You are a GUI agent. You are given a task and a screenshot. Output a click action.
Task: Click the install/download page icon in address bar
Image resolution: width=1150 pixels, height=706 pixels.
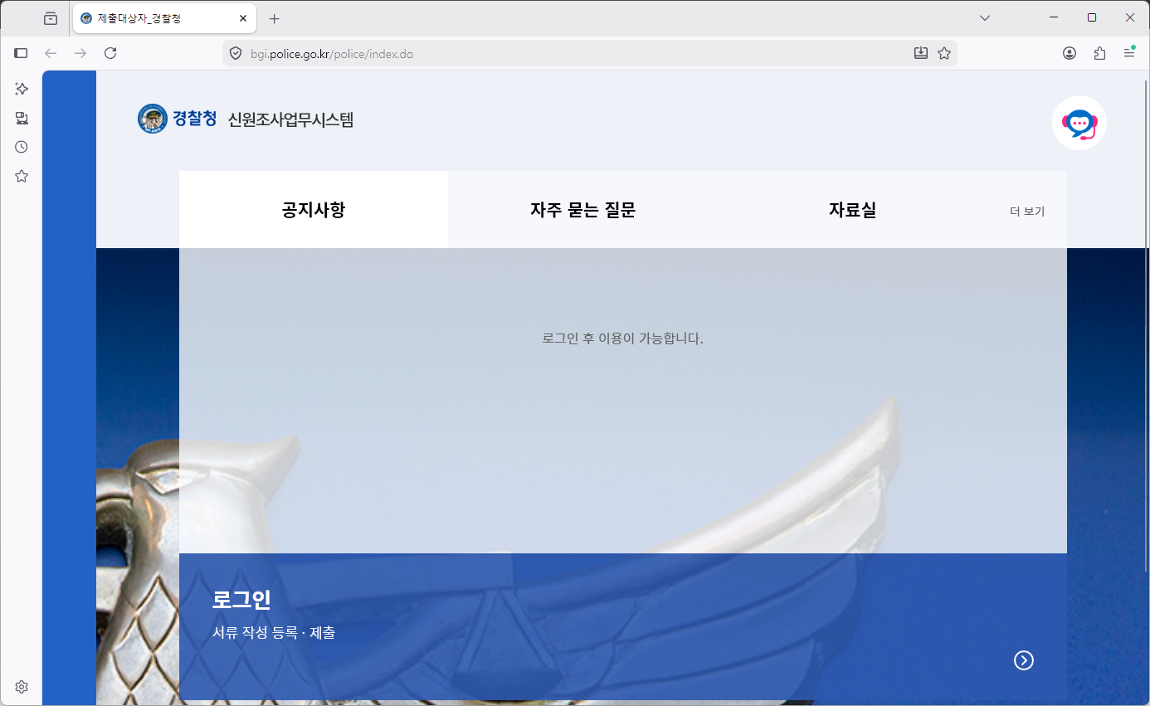(920, 53)
